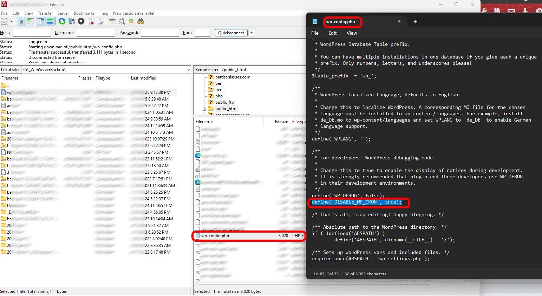Select the wp-config.php tab in Notepad
Image resolution: width=542 pixels, height=296 pixels.
pyautogui.click(x=340, y=22)
